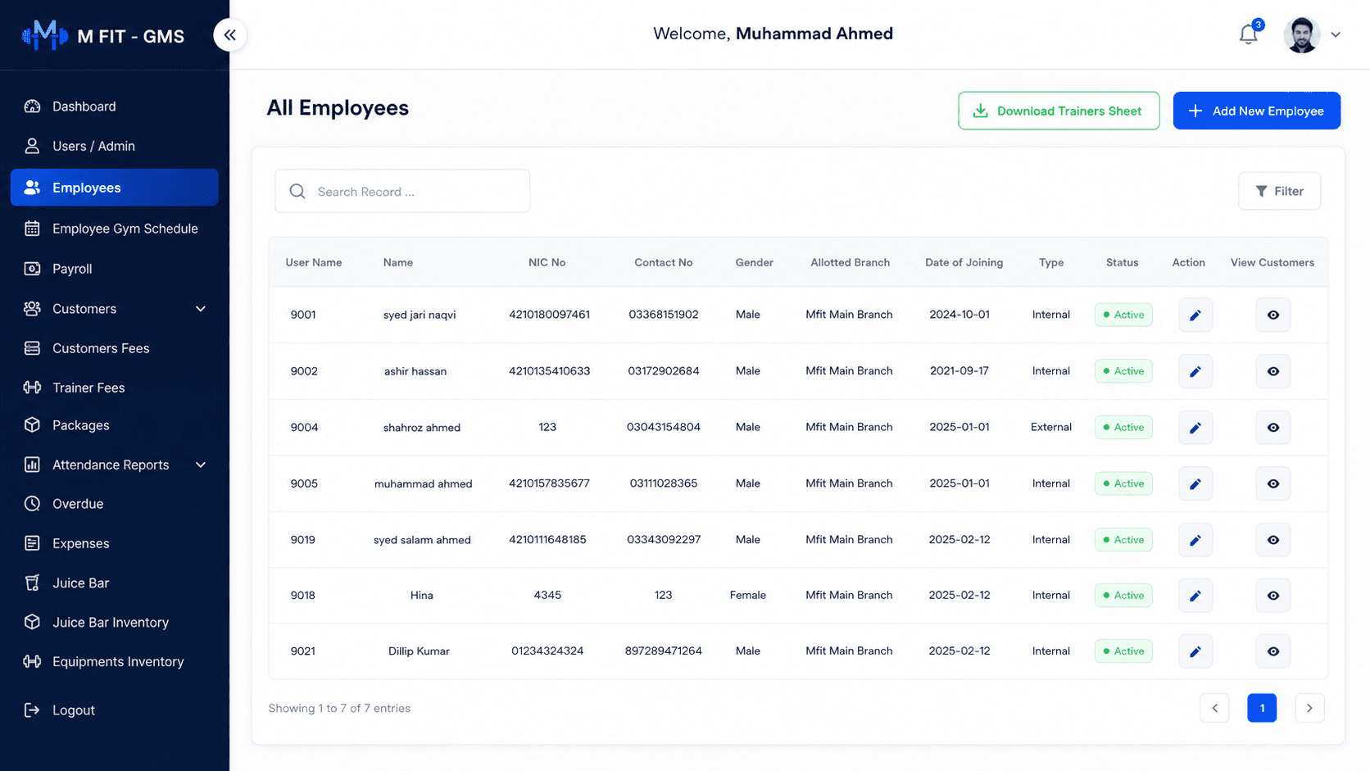Click the Users / Admin person icon
This screenshot has height=771, width=1370.
[32, 146]
